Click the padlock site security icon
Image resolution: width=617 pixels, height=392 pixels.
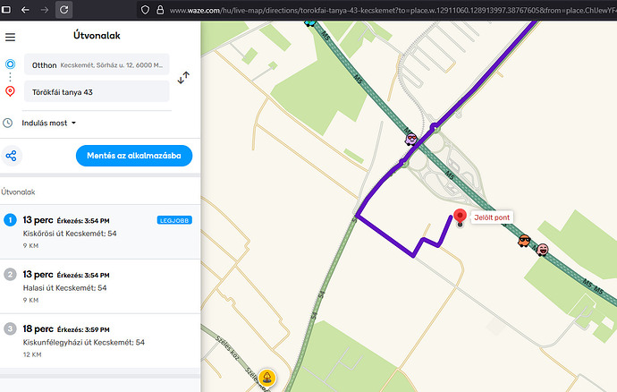pos(160,10)
